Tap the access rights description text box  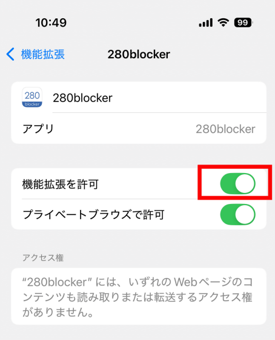click(x=139, y=296)
